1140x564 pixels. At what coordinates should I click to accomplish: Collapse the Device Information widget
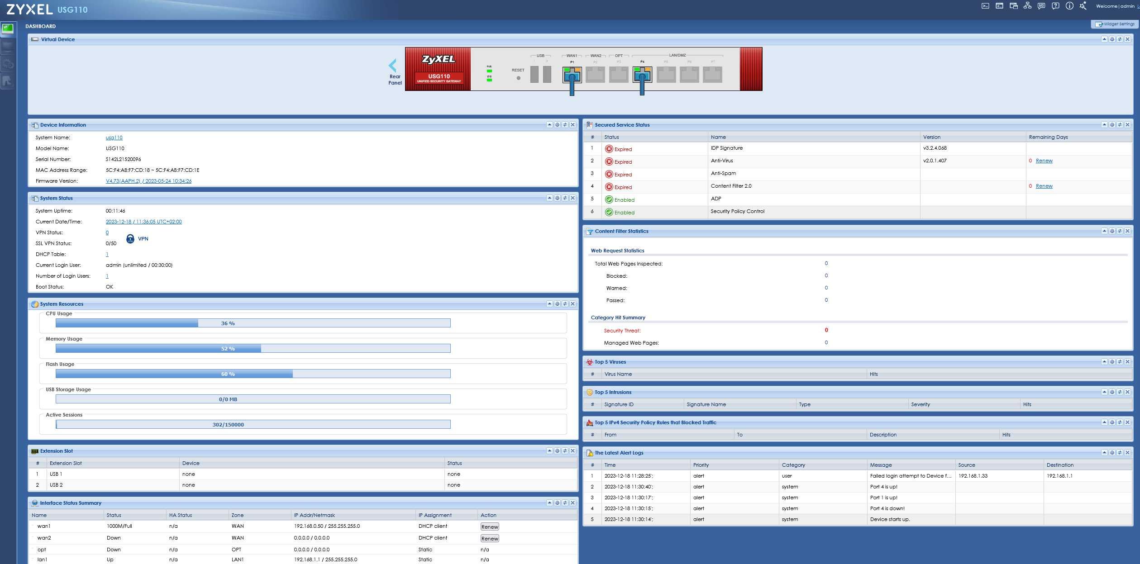[x=549, y=125]
